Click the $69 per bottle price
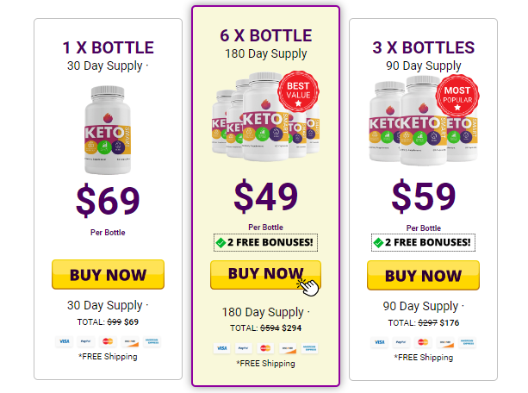This screenshot has height=393, width=528. point(108,201)
